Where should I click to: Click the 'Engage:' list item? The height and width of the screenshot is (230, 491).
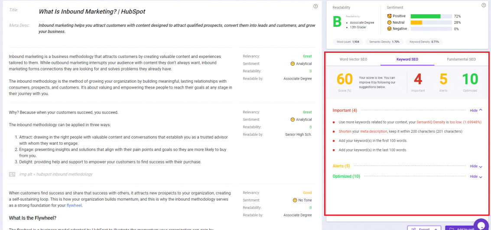coord(123,153)
